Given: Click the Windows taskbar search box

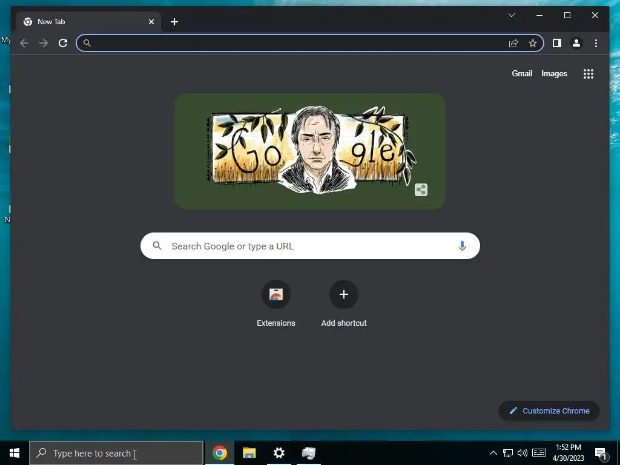Looking at the screenshot, I should pos(116,453).
